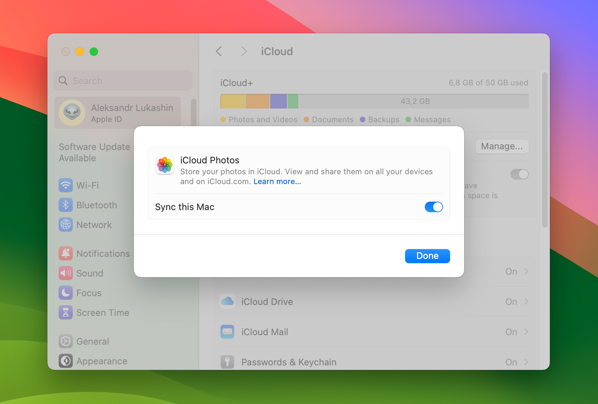
Task: Select Notifications in the sidebar
Action: [103, 253]
